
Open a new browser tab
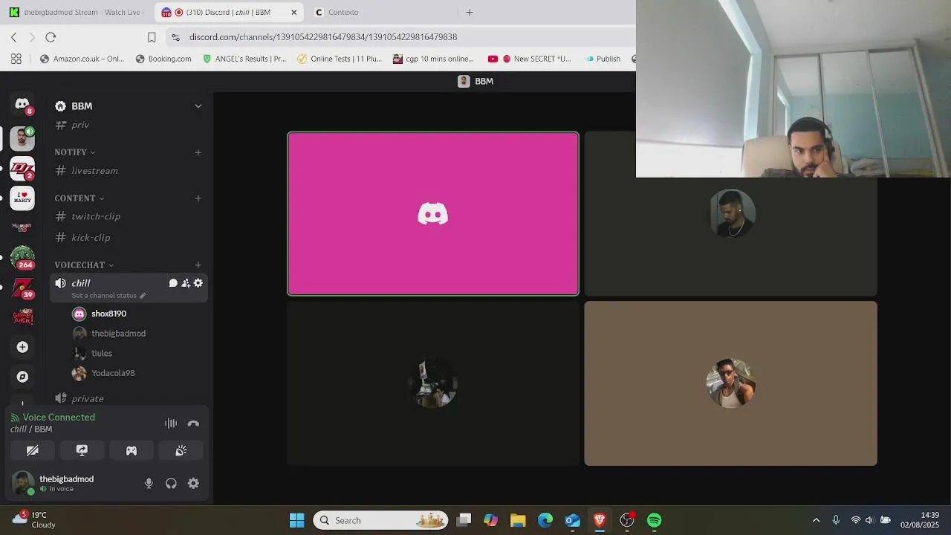tap(470, 12)
